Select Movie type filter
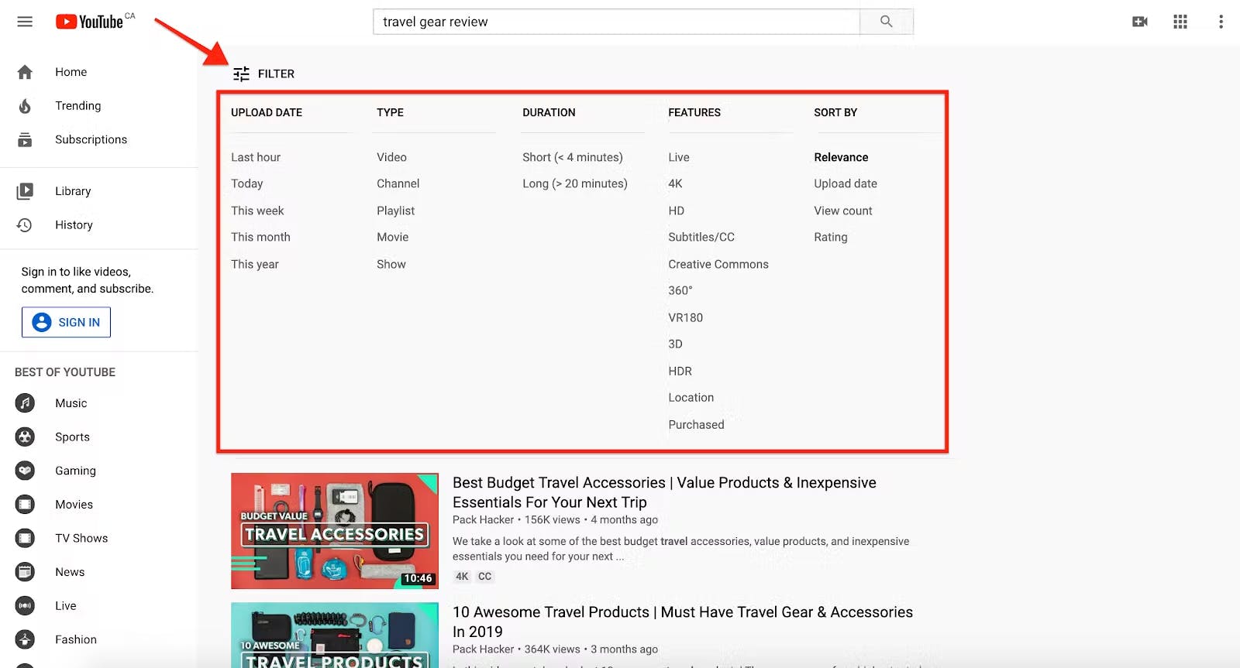1240x668 pixels. (x=393, y=237)
